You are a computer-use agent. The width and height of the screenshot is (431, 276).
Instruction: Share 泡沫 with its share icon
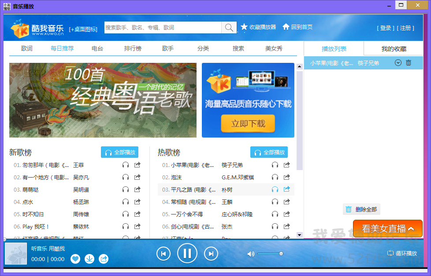coord(287,177)
